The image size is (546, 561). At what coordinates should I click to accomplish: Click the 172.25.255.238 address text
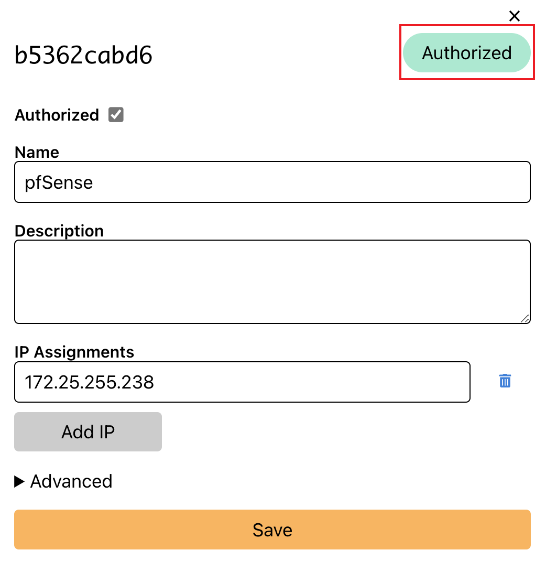click(x=90, y=382)
